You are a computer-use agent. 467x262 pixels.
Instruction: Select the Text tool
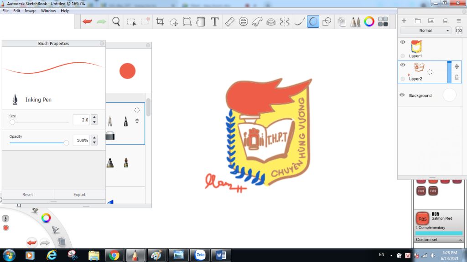pyautogui.click(x=214, y=21)
